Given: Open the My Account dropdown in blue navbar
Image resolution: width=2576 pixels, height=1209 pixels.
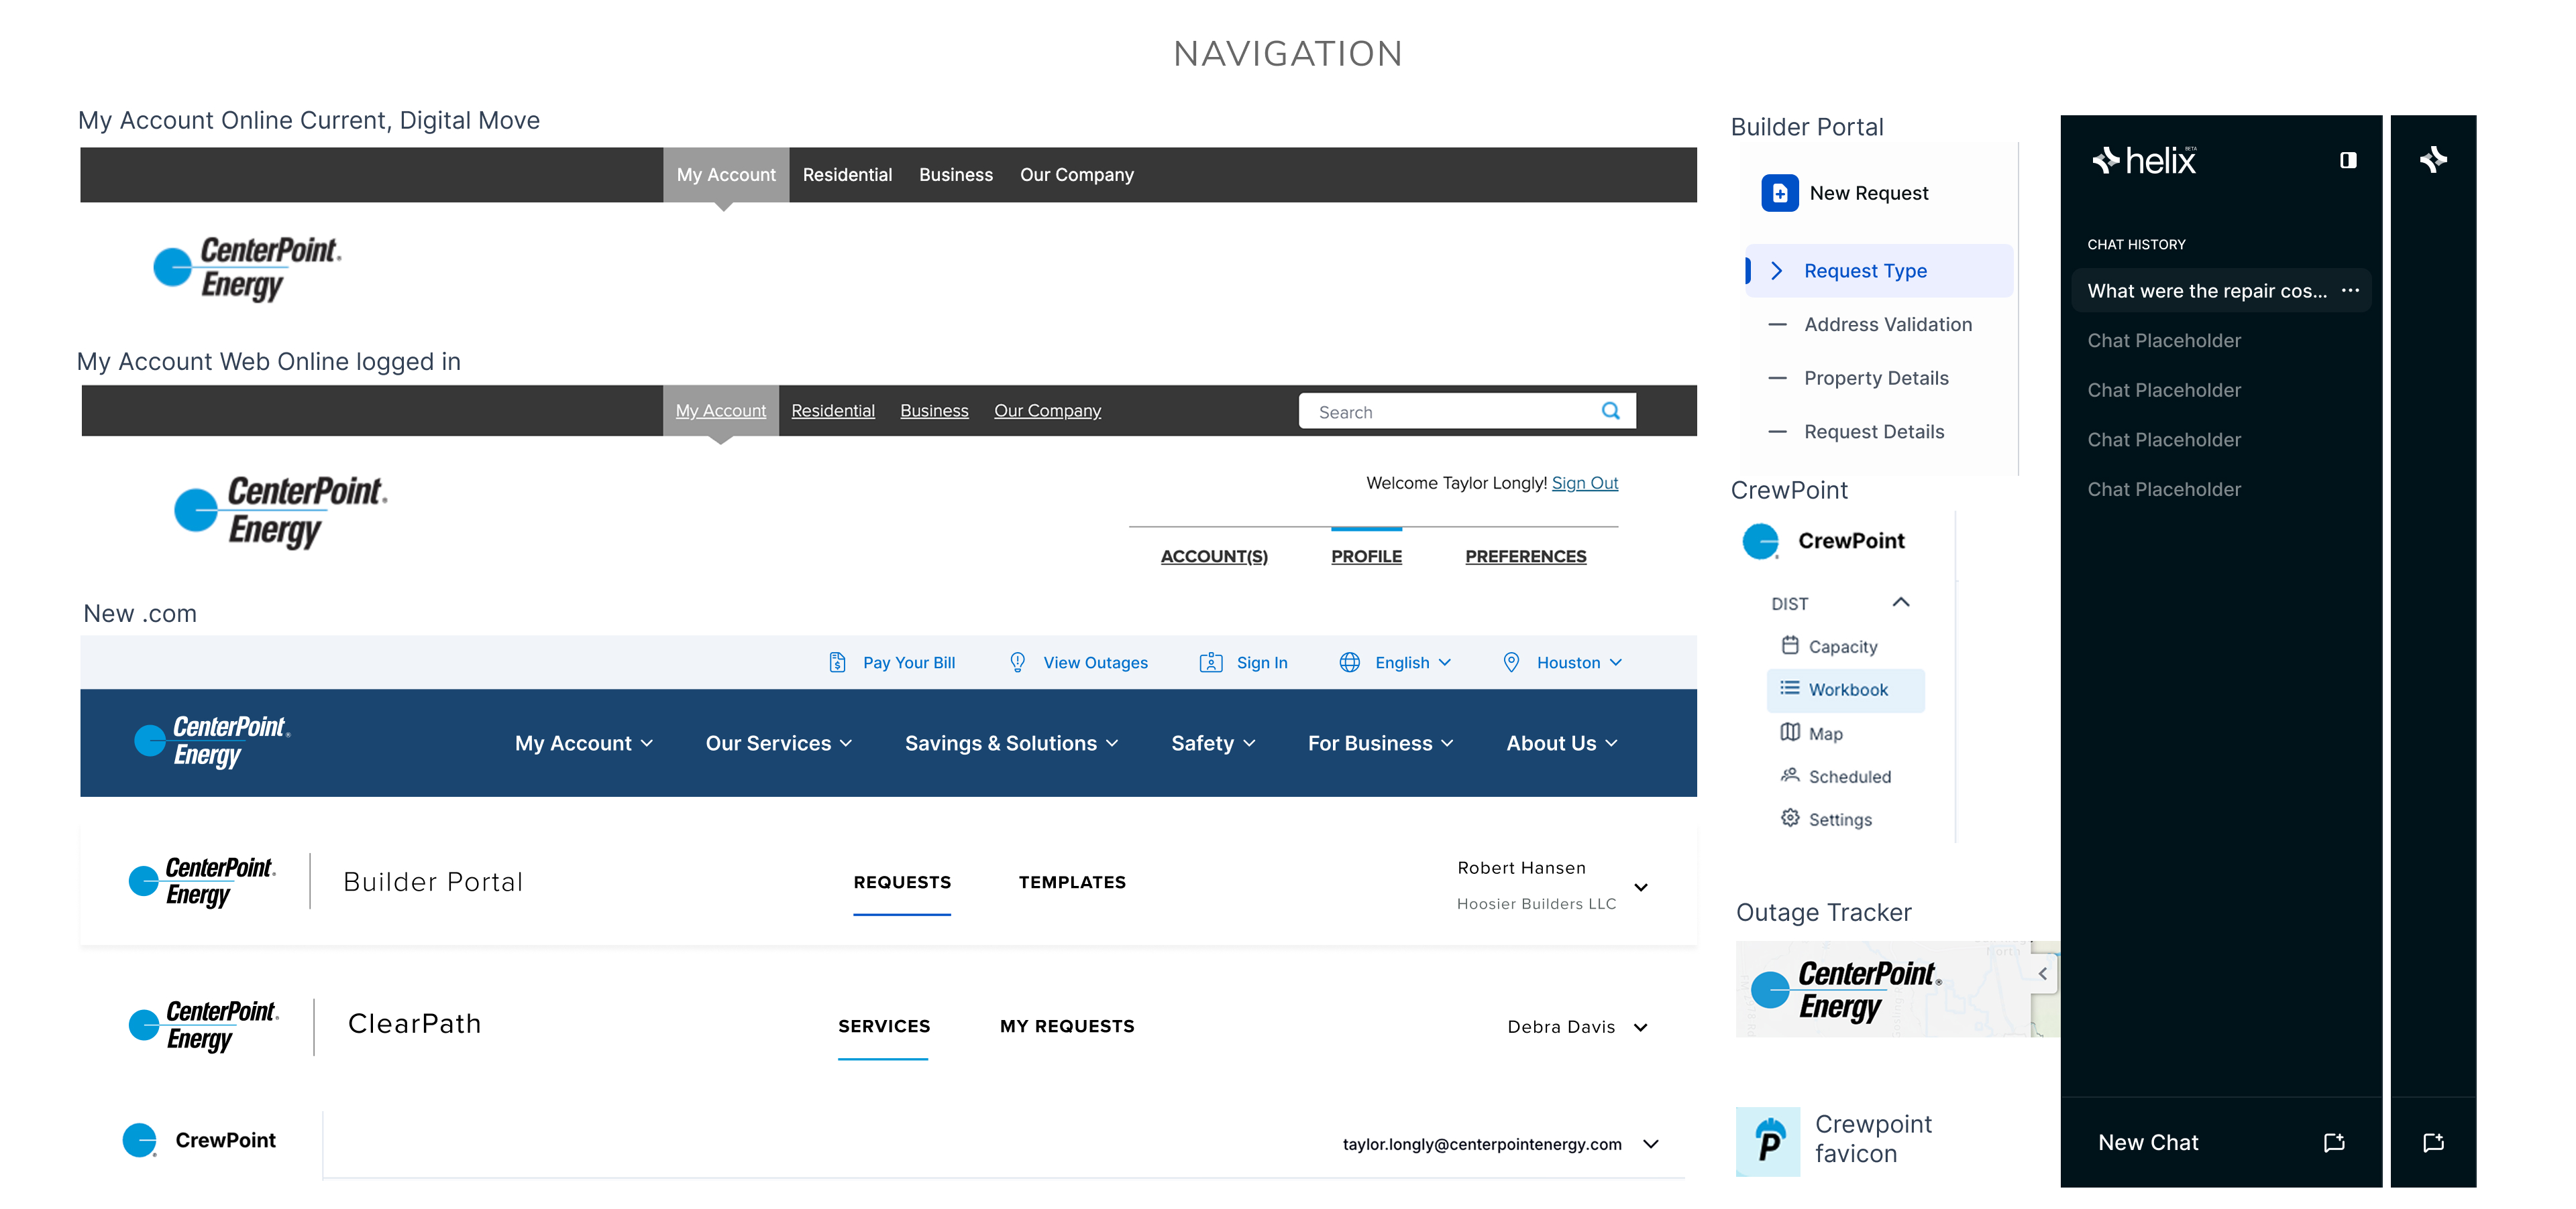Looking at the screenshot, I should [x=584, y=743].
